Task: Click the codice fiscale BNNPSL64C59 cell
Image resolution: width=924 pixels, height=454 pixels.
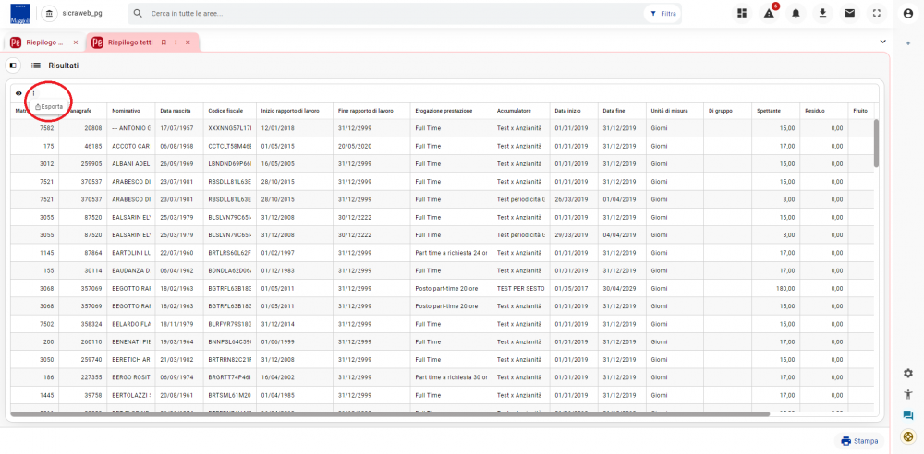Action: point(229,341)
